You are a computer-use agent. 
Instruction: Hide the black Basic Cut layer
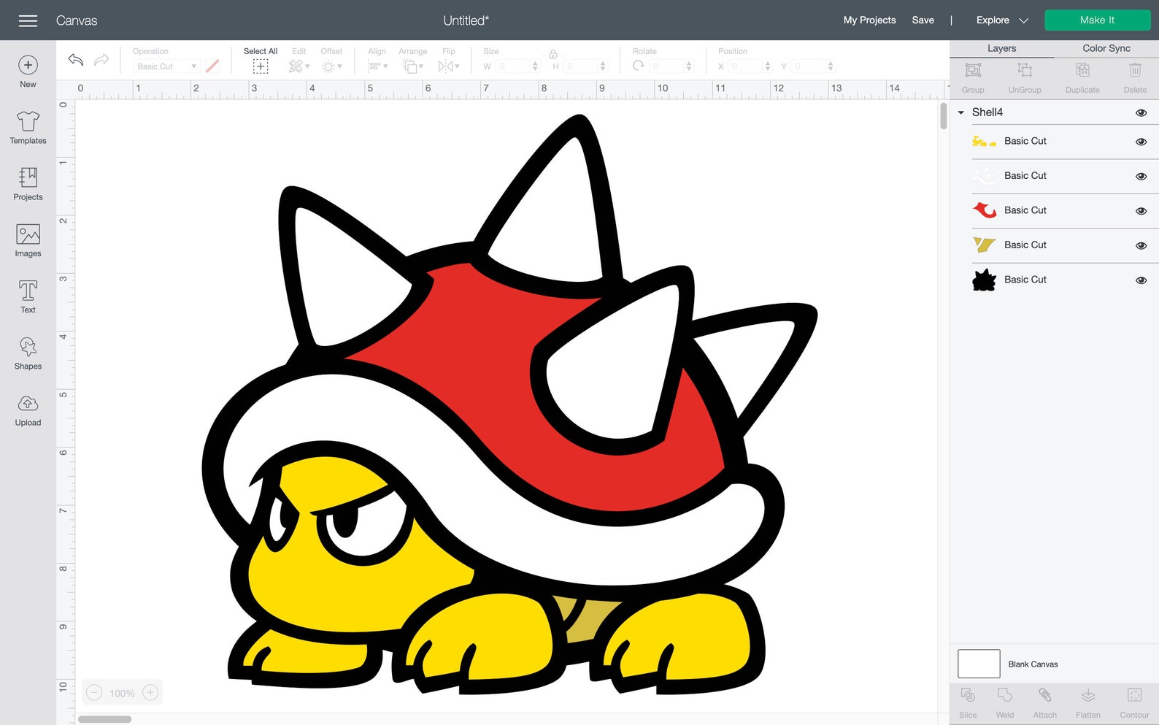pyautogui.click(x=1141, y=280)
